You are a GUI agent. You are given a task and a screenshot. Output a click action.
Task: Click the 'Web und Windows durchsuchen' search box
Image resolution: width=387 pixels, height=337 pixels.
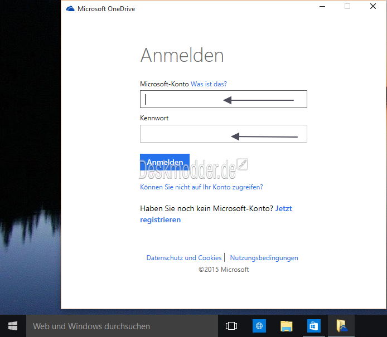click(x=122, y=326)
